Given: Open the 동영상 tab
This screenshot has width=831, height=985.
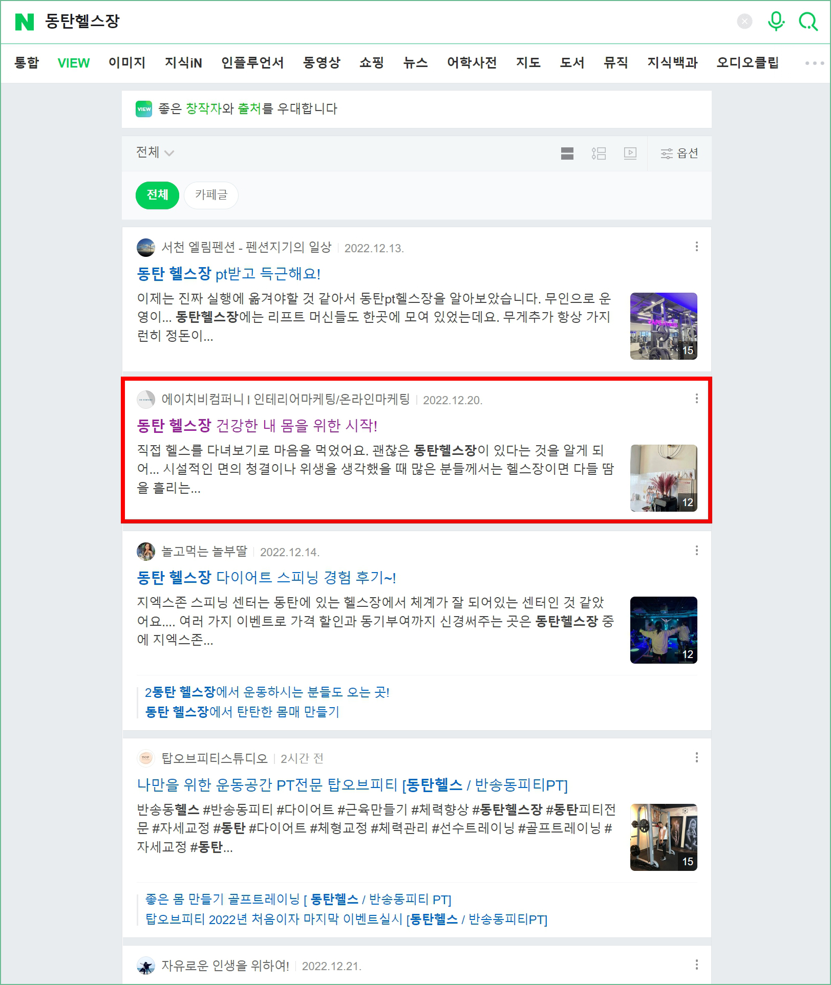Looking at the screenshot, I should [x=322, y=62].
